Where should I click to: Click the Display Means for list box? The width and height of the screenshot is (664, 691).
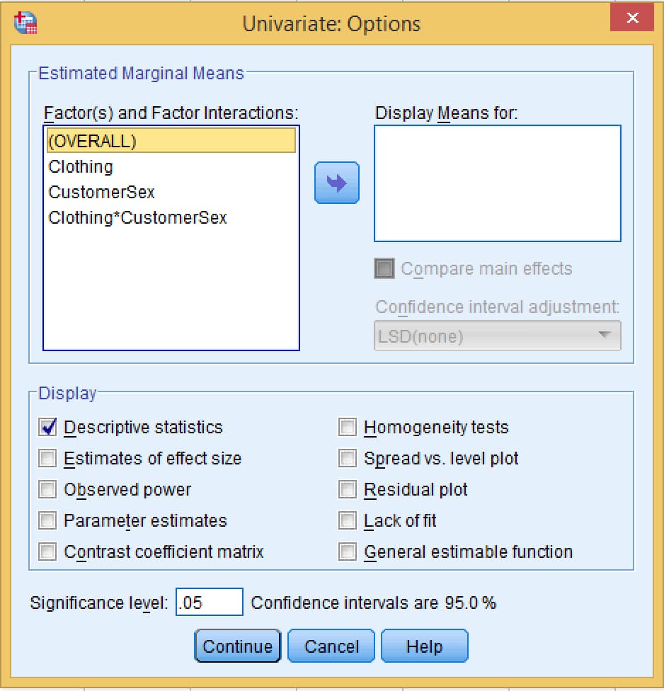(498, 183)
